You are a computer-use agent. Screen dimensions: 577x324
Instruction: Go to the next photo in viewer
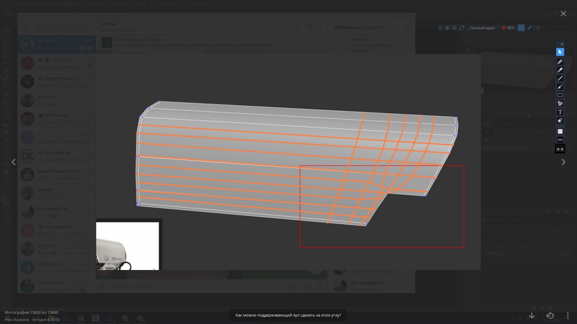tap(563, 162)
